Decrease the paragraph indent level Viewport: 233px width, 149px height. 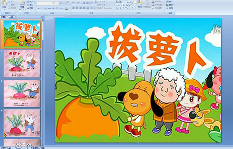[84, 3]
